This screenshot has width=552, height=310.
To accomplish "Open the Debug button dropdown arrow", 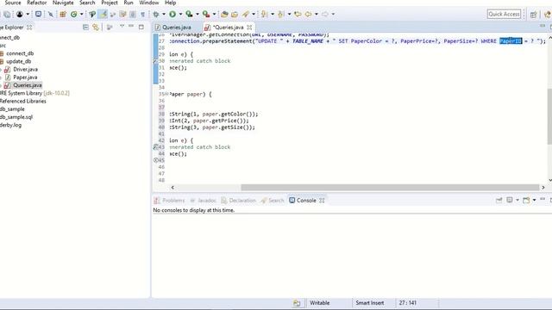I will pyautogui.click(x=164, y=14).
